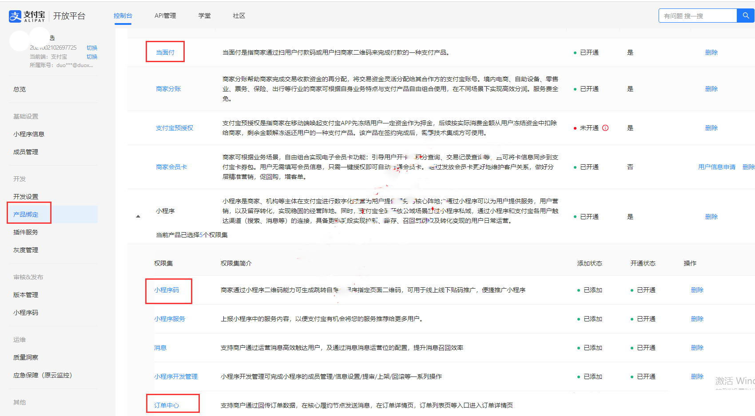Image resolution: width=755 pixels, height=416 pixels.
Task: Click the red info icon beside 未开通
Action: 605,128
